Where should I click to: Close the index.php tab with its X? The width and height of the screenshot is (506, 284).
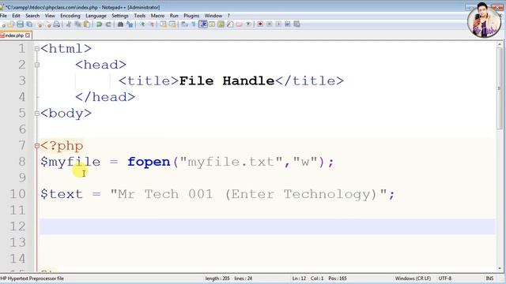click(28, 35)
